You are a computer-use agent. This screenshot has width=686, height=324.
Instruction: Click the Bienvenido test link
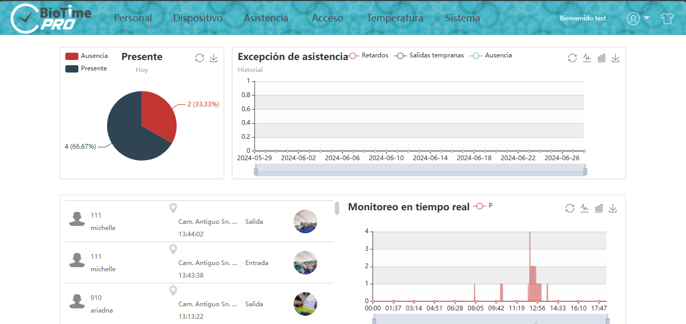click(x=583, y=18)
